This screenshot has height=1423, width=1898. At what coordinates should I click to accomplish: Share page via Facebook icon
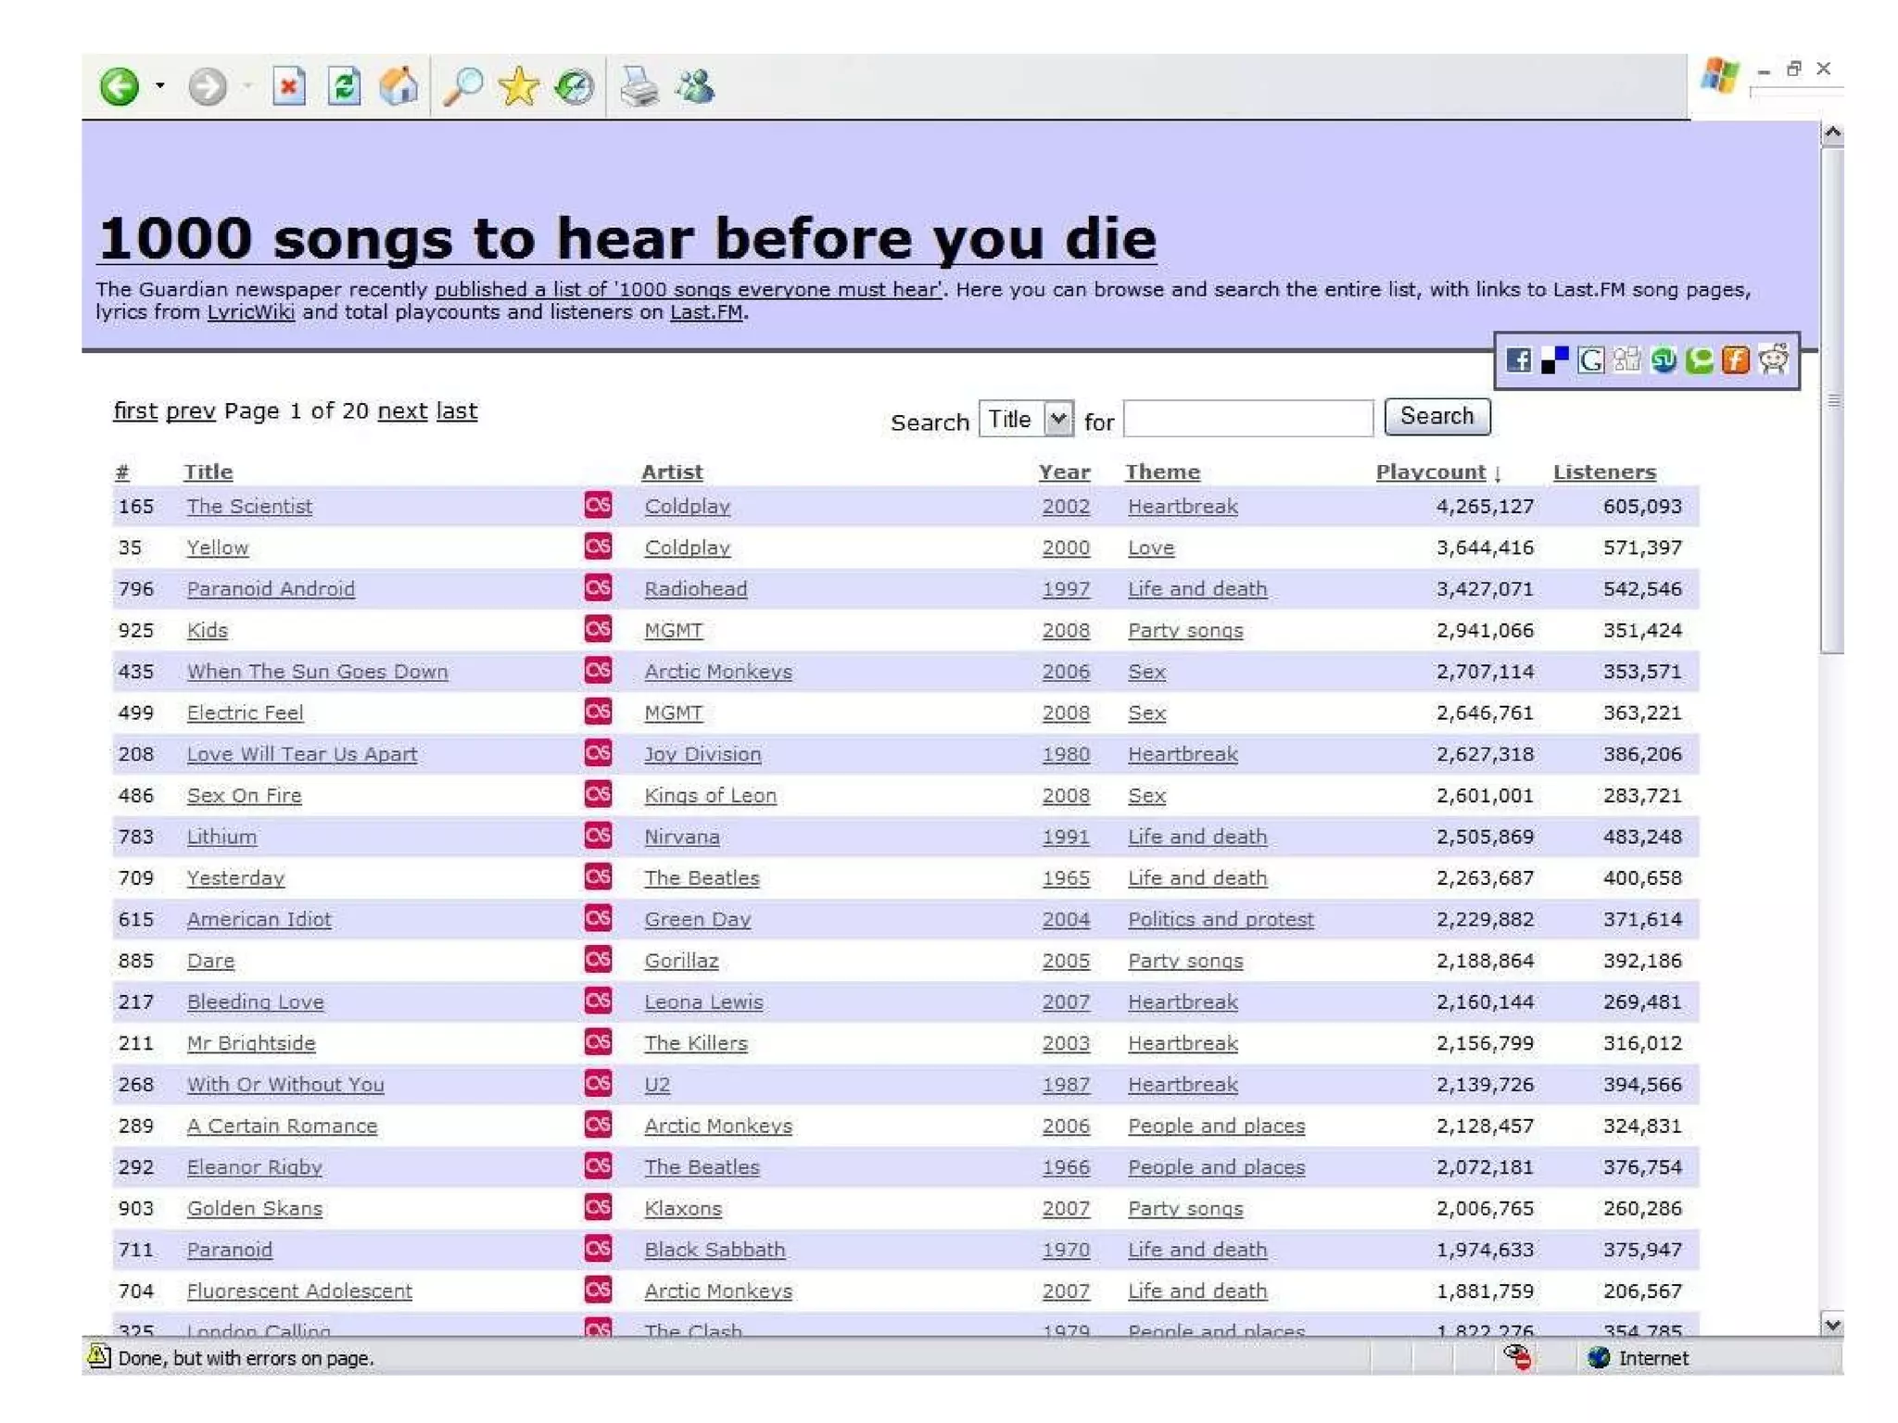click(x=1518, y=360)
